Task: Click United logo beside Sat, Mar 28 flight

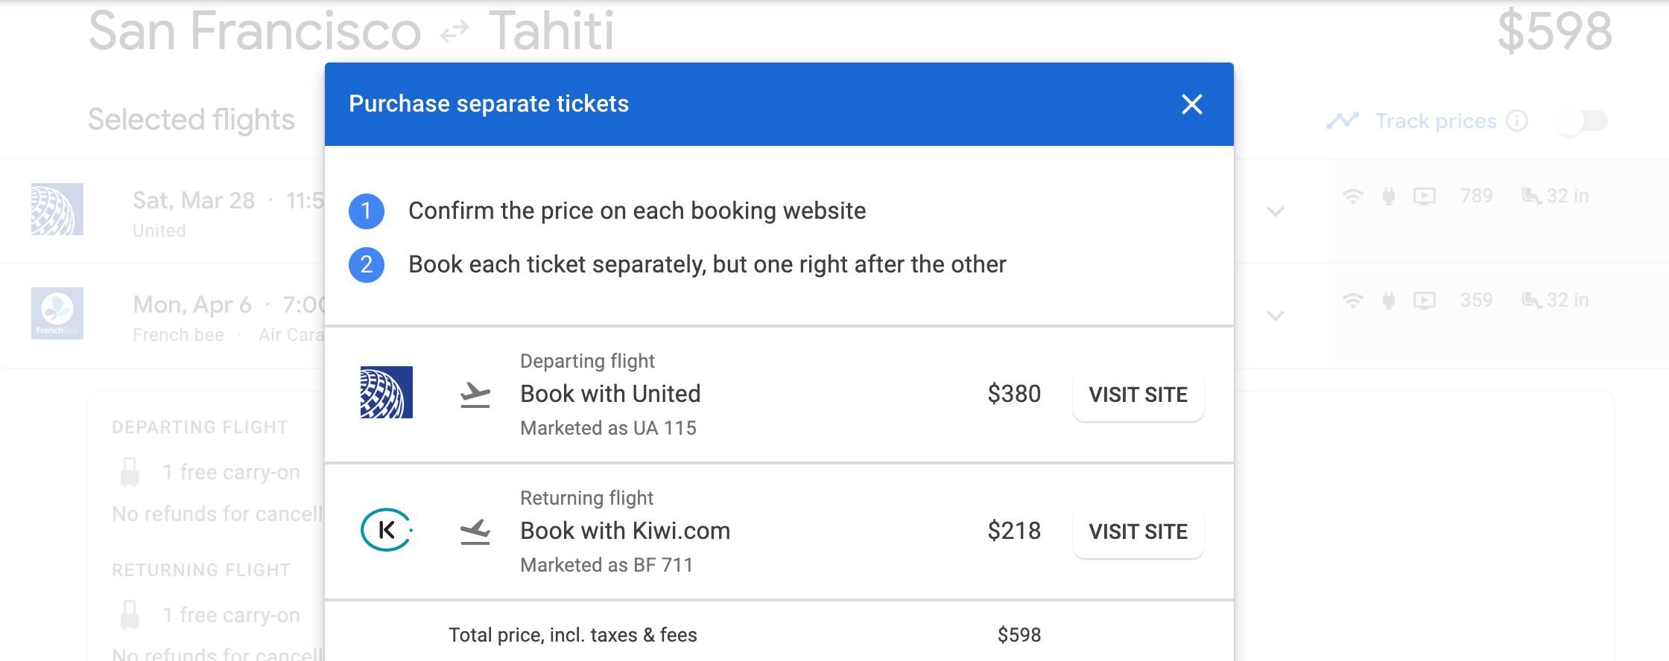Action: pos(57,209)
